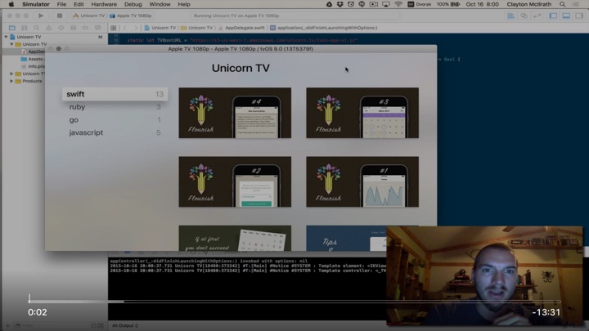The width and height of the screenshot is (589, 331).
Task: Open the All Output dropdown in console
Action: pyautogui.click(x=125, y=326)
